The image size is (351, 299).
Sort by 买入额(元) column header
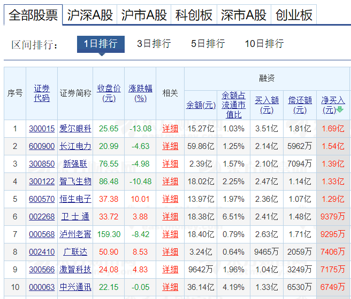click(x=266, y=105)
